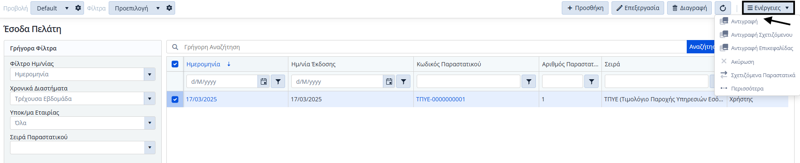Screen dimensions: 800x163
Task: Click the quick search magnifier icon
Action: point(175,47)
